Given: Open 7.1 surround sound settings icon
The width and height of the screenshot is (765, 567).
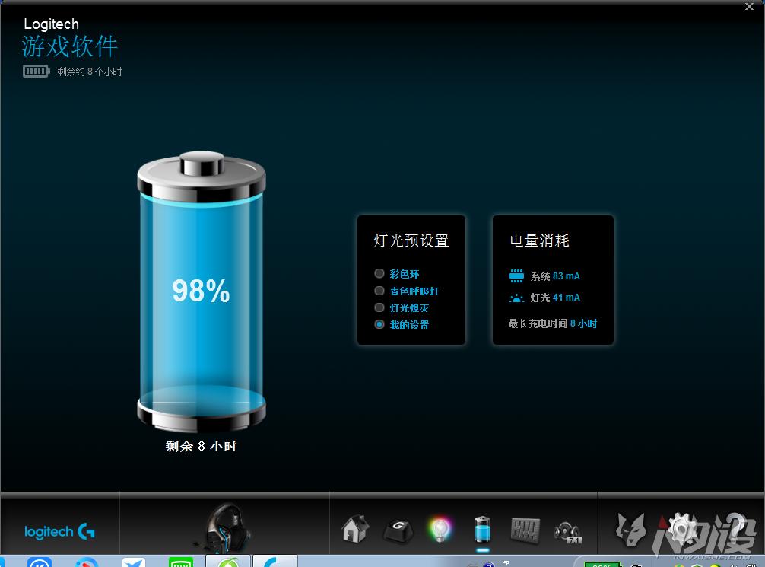Looking at the screenshot, I should coord(568,529).
